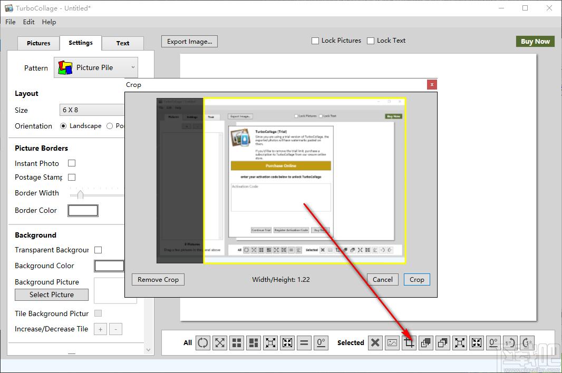Click the Export Image button
The height and width of the screenshot is (373, 562).
click(x=189, y=42)
